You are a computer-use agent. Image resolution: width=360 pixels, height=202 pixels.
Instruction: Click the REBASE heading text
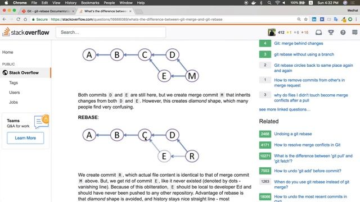pos(88,117)
